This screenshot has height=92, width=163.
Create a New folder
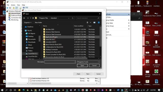(x=38, y=22)
